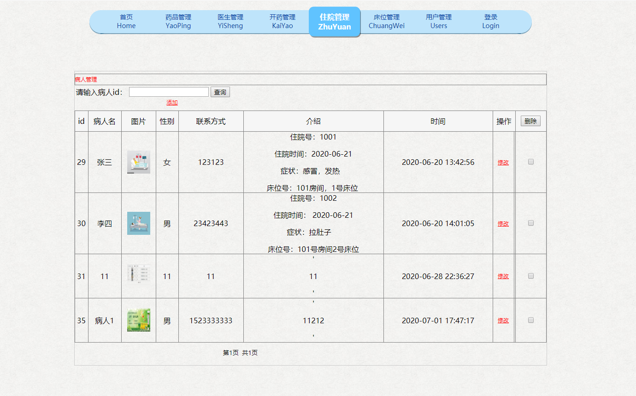Check the delete checkbox for patient 张三
Image resolution: width=636 pixels, height=396 pixels.
pyautogui.click(x=530, y=162)
